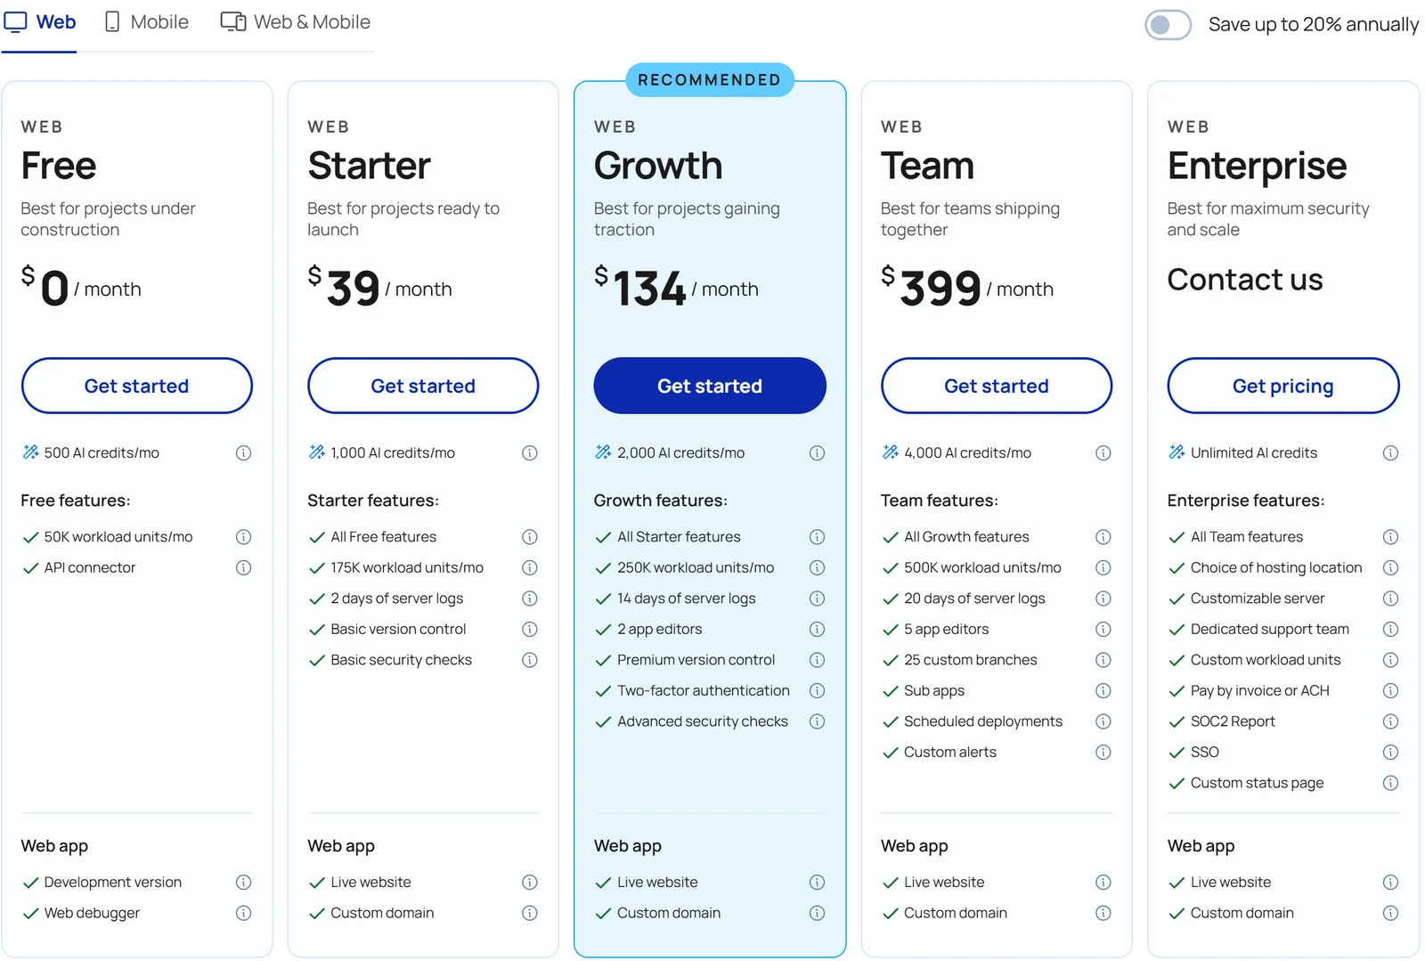Show info for Advanced security checks
Image resolution: width=1425 pixels, height=961 pixels.
(x=817, y=721)
